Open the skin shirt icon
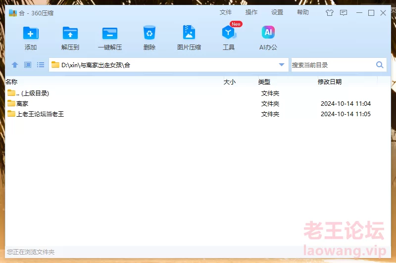 click(x=330, y=13)
